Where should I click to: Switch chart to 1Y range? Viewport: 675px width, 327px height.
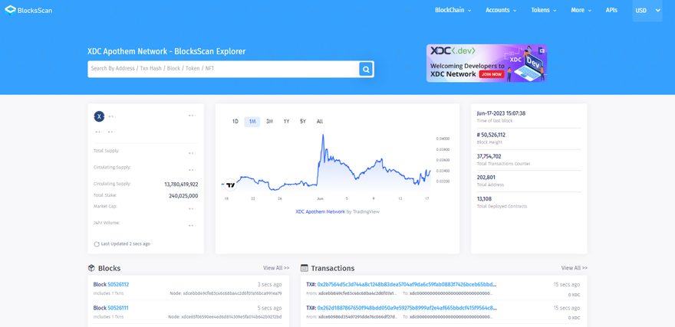(x=286, y=122)
